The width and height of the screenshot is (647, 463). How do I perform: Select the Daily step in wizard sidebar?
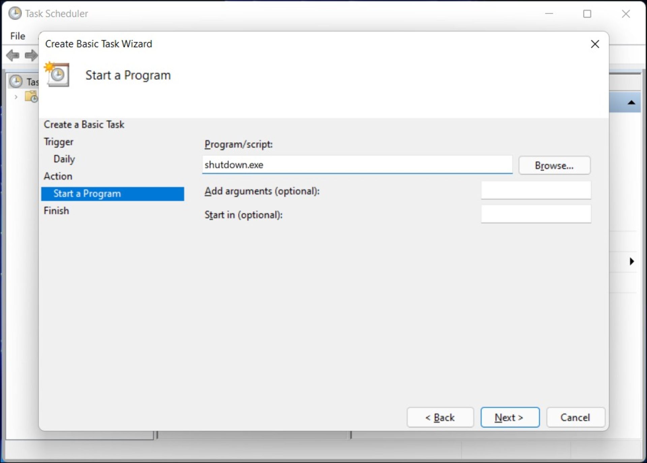64,159
